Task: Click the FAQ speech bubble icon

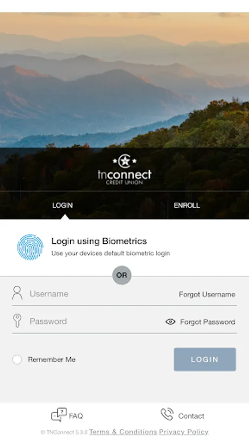Action: (59, 415)
